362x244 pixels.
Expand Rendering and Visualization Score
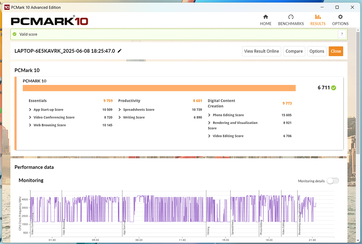209,123
